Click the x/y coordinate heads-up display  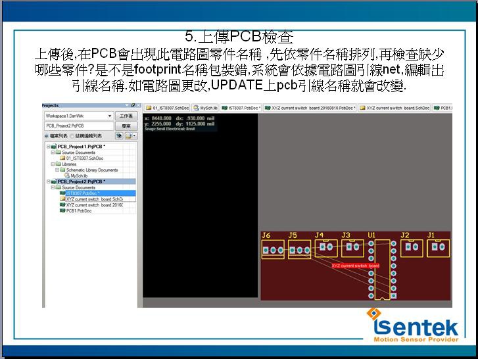tap(180, 123)
